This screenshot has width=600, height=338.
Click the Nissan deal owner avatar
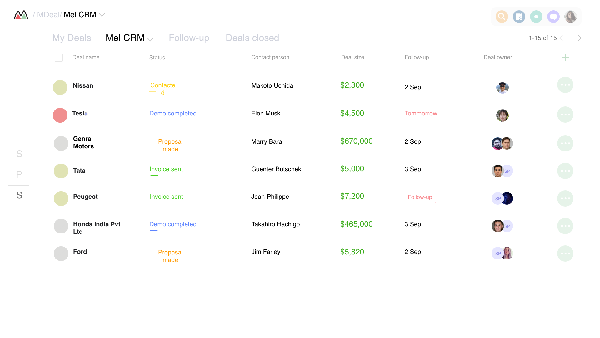[x=502, y=88]
